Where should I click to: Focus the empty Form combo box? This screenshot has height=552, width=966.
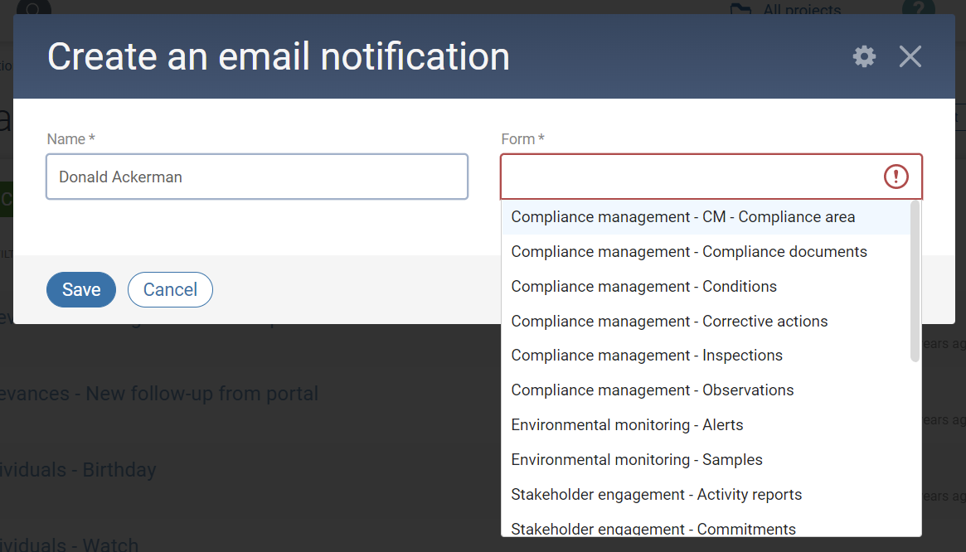click(711, 177)
